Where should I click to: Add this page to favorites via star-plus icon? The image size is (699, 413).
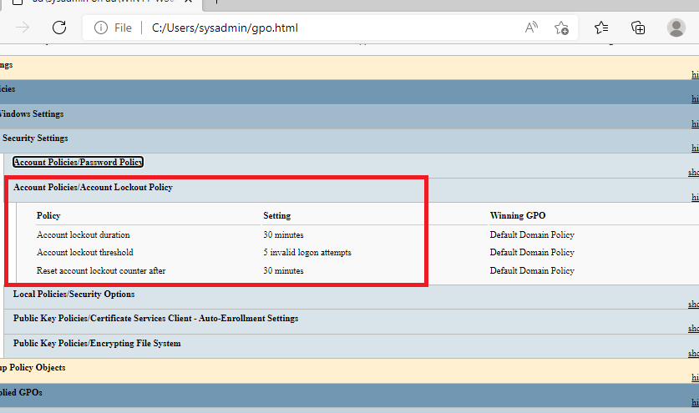click(x=561, y=28)
